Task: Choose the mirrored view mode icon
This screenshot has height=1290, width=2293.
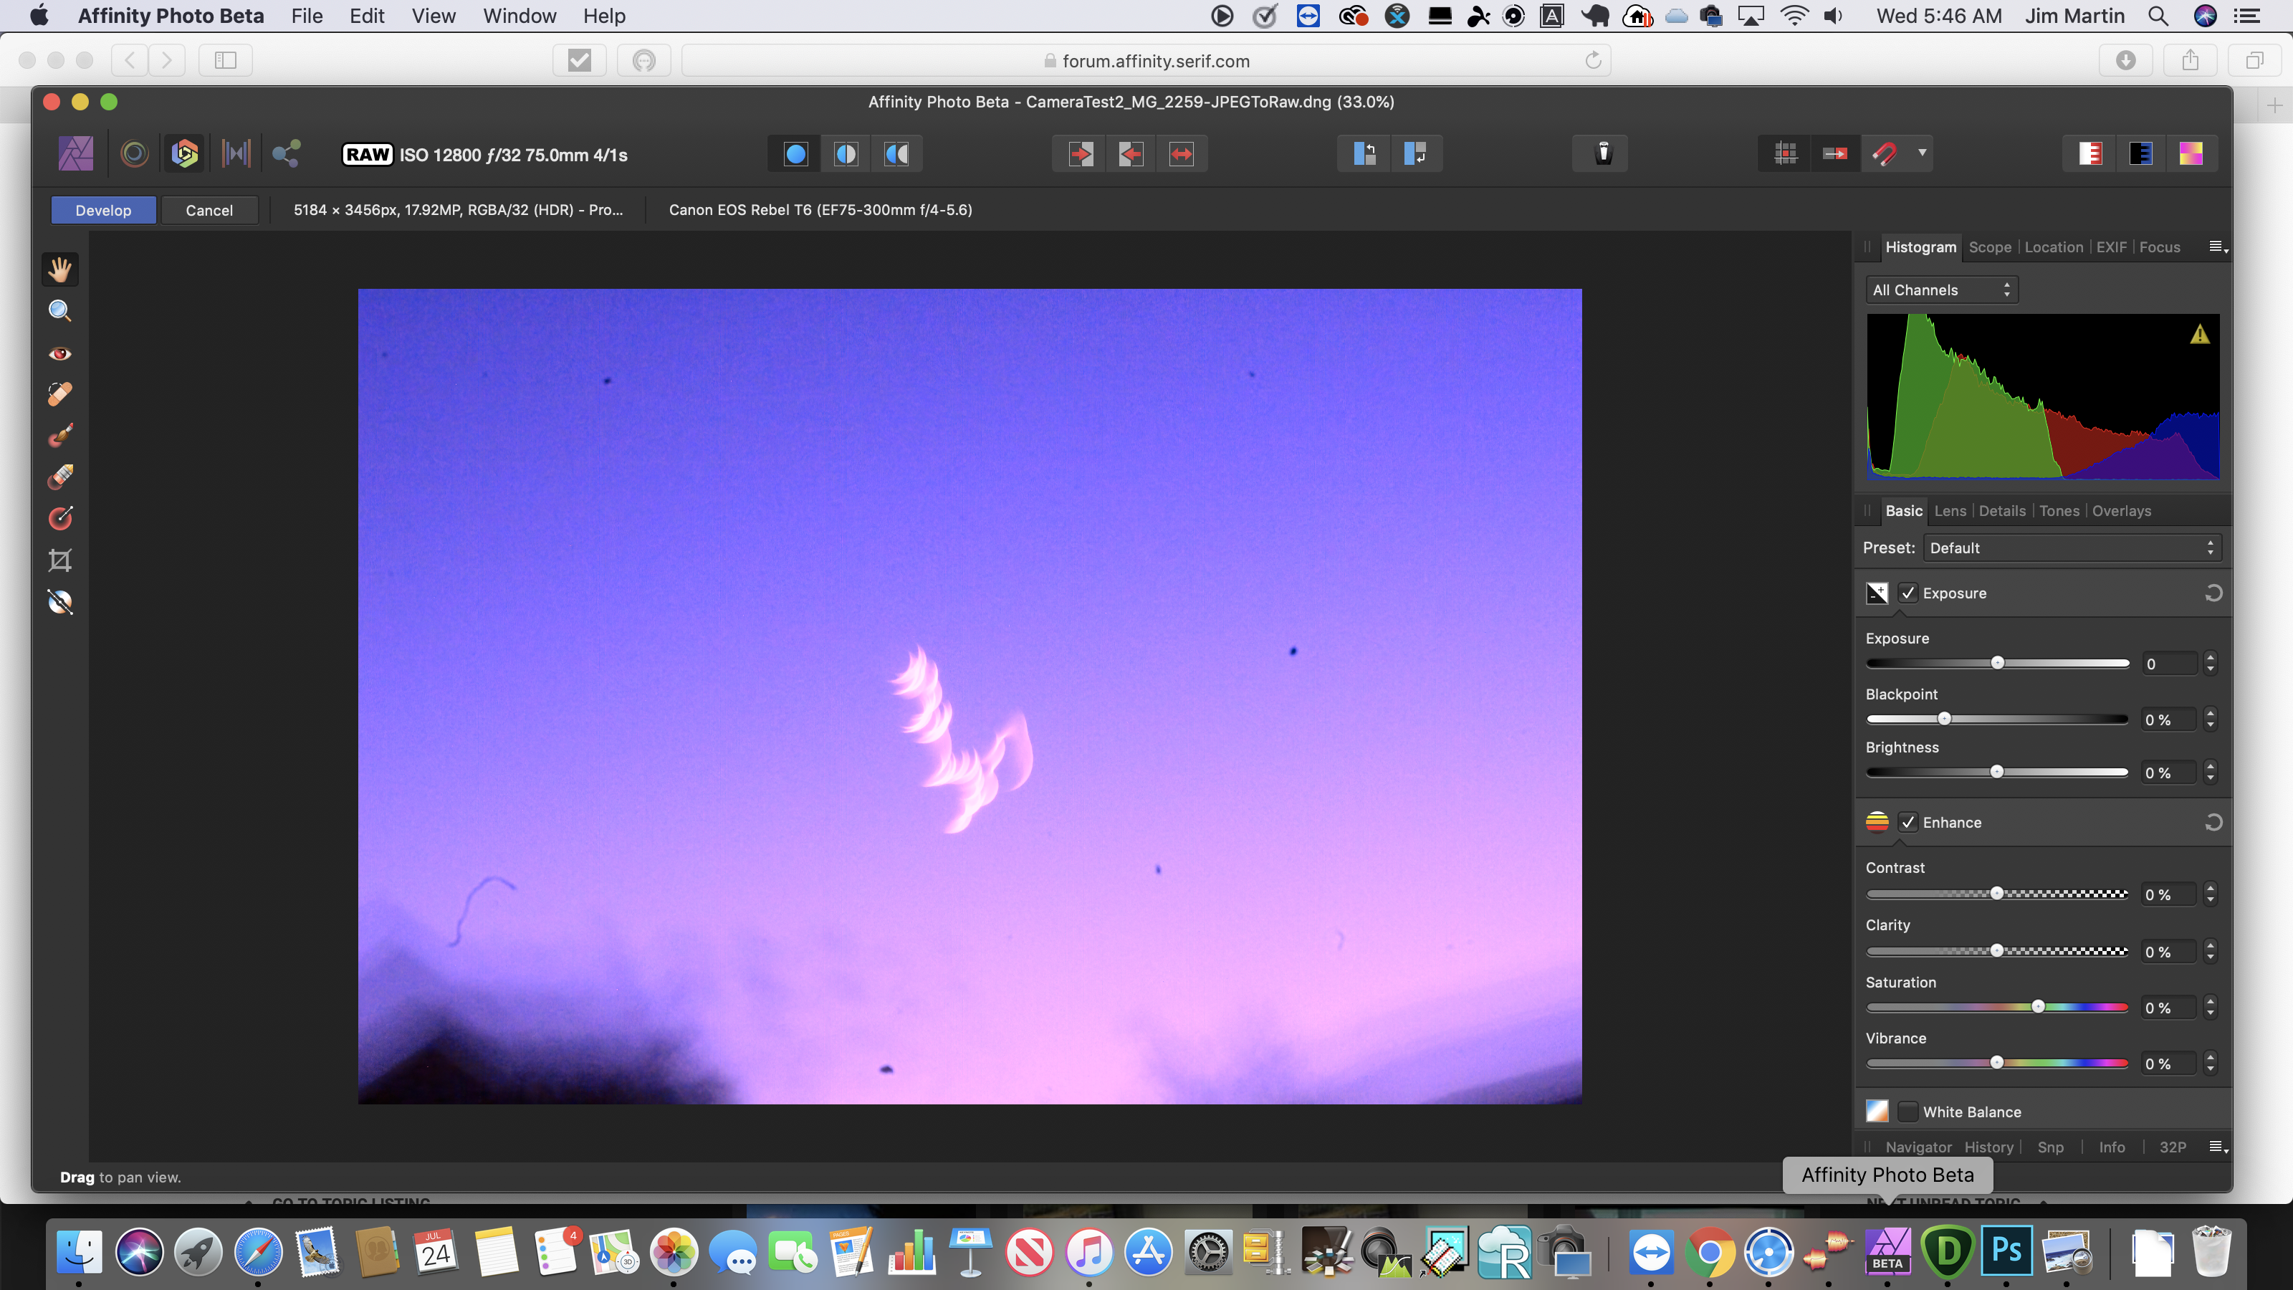Action: point(896,154)
